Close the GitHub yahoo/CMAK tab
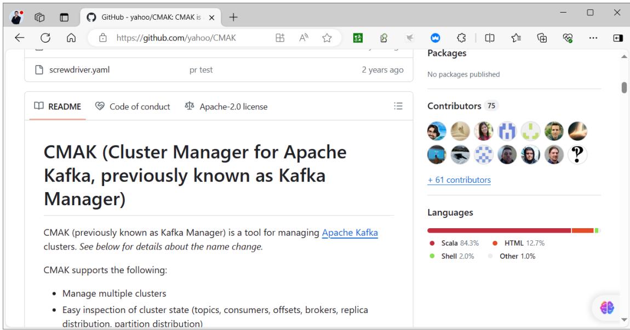 (212, 18)
